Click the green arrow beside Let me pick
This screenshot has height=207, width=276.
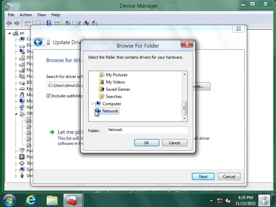52,132
